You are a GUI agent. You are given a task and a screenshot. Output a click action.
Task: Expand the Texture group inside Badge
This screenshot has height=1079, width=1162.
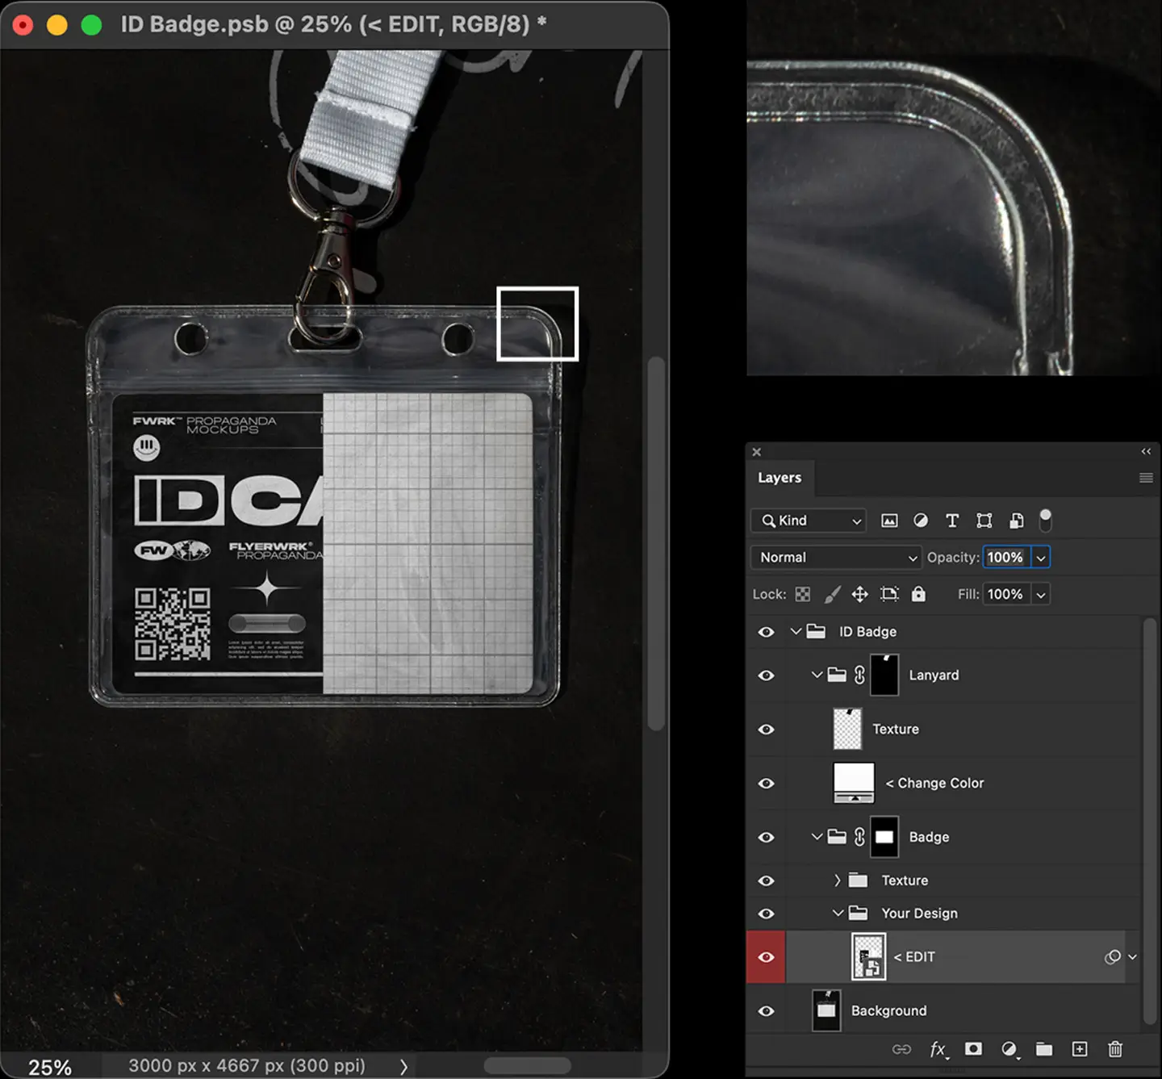[838, 880]
